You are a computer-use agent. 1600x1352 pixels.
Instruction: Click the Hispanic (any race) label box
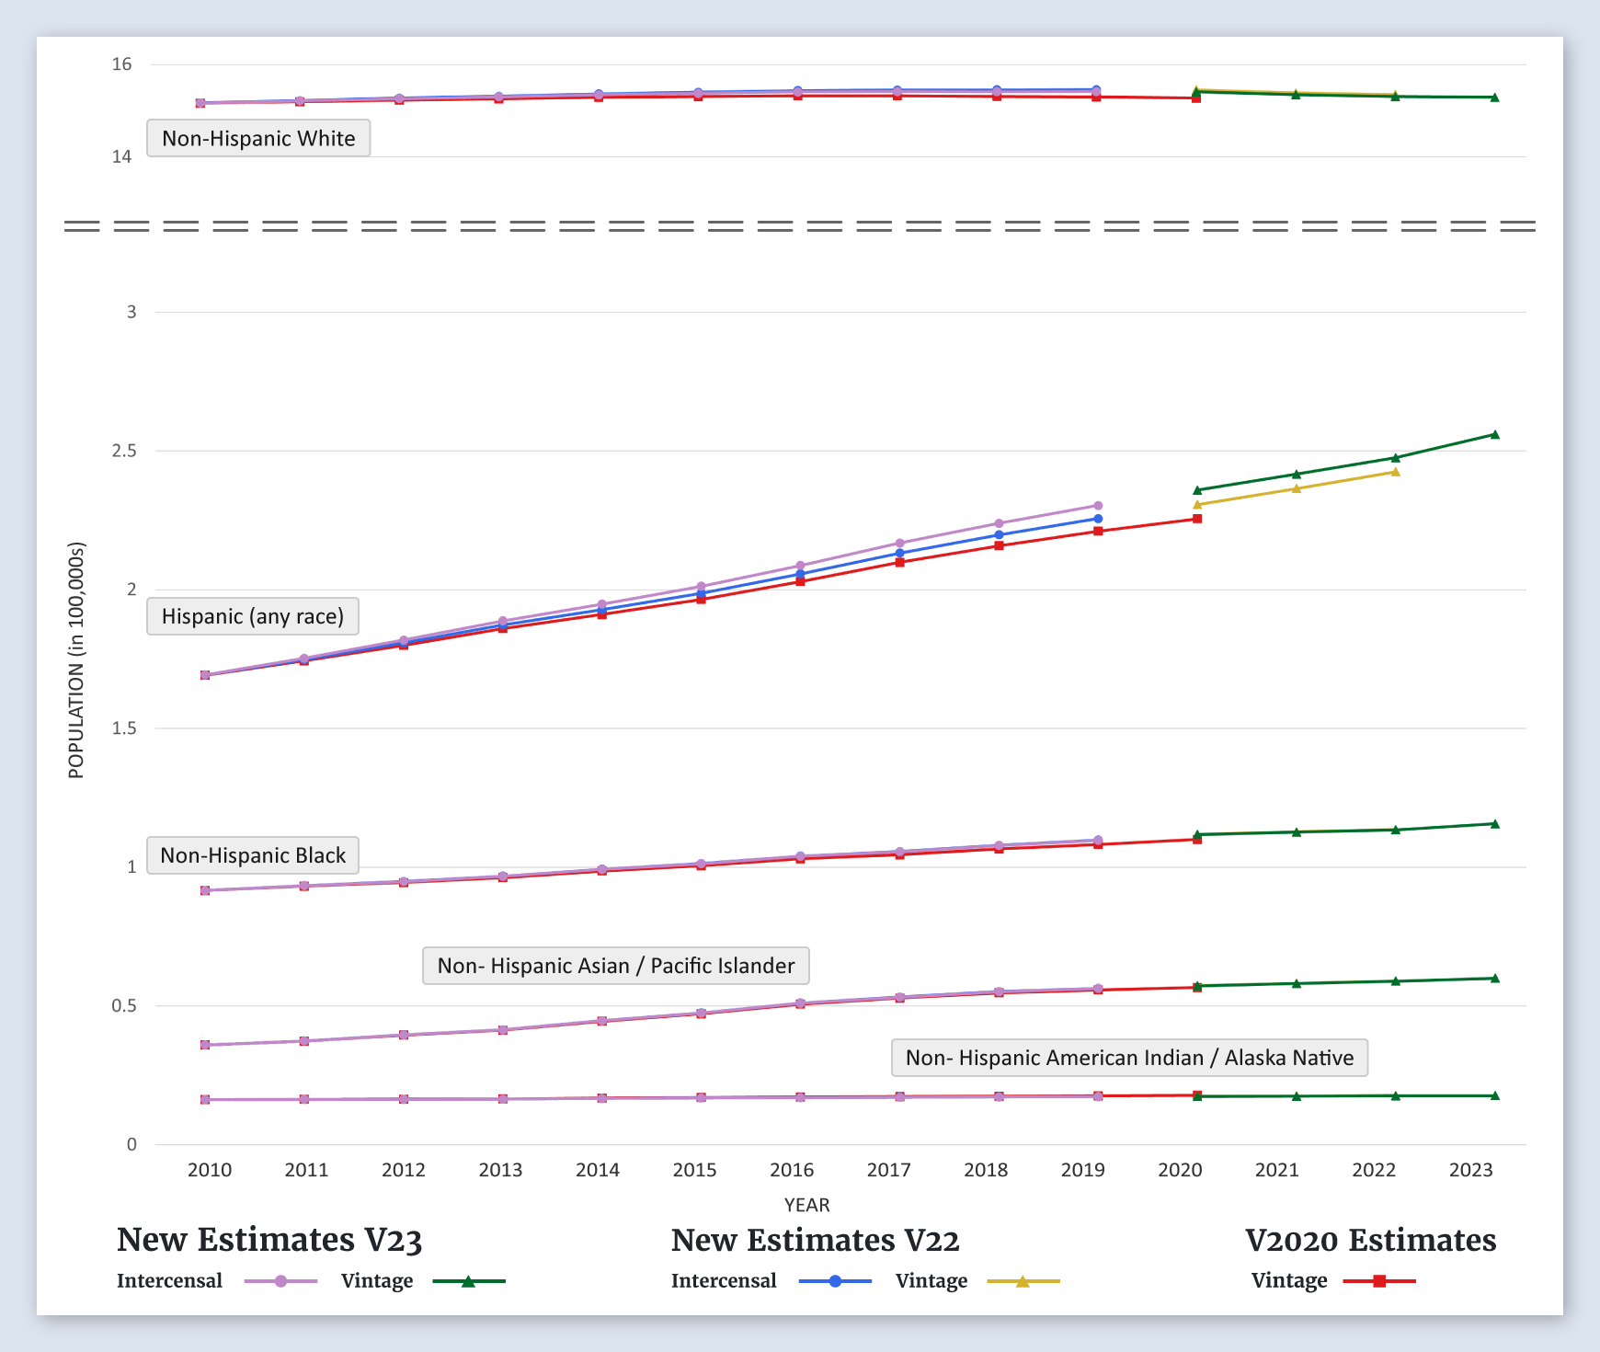[253, 616]
